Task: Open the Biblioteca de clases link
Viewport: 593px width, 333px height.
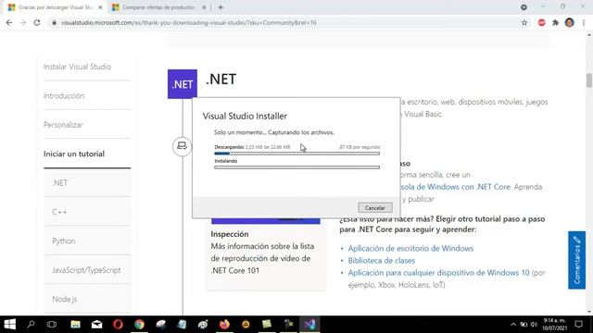Action: pyautogui.click(x=381, y=261)
